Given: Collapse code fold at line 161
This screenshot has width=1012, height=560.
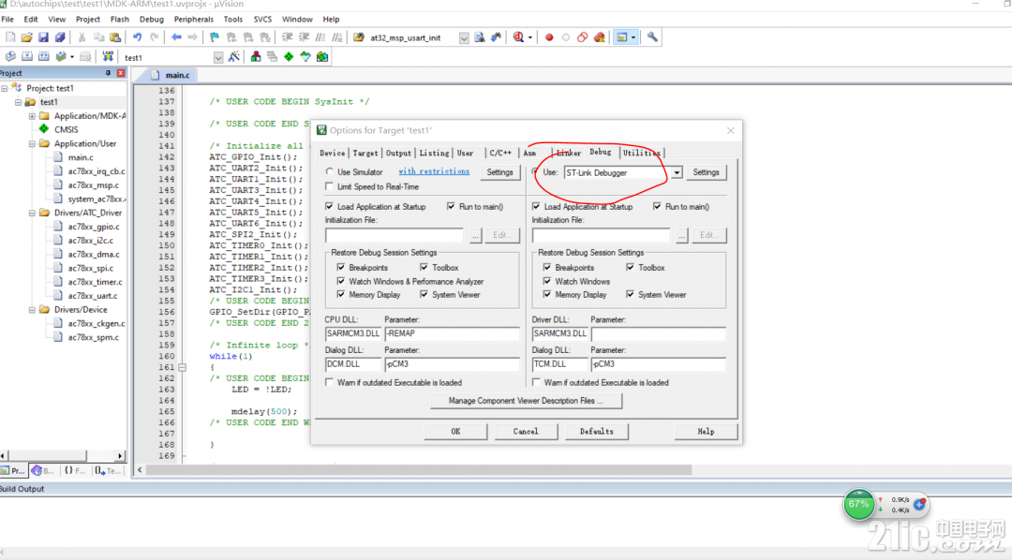Looking at the screenshot, I should click(x=183, y=367).
